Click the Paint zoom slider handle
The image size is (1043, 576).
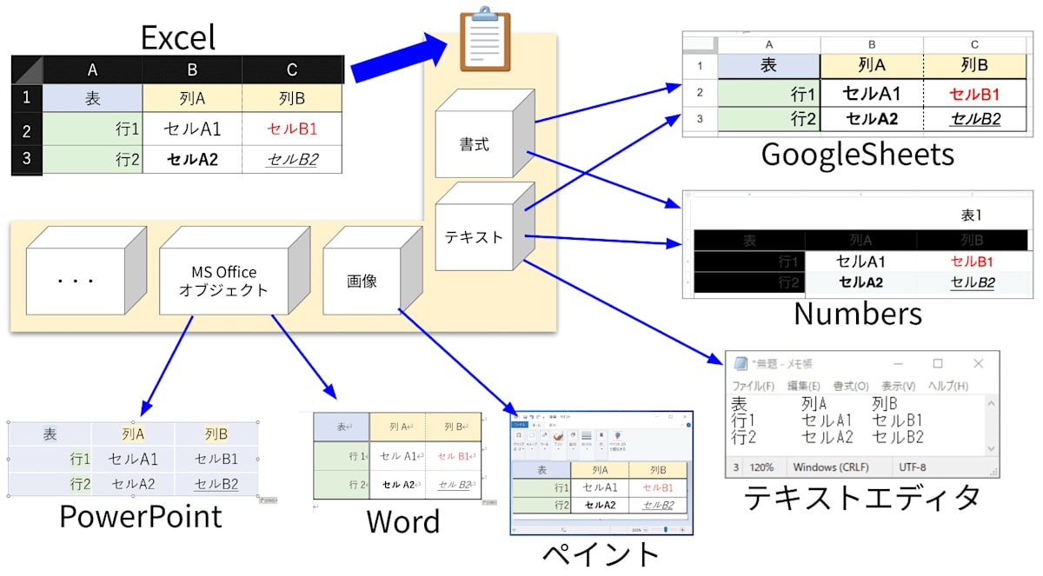666,529
